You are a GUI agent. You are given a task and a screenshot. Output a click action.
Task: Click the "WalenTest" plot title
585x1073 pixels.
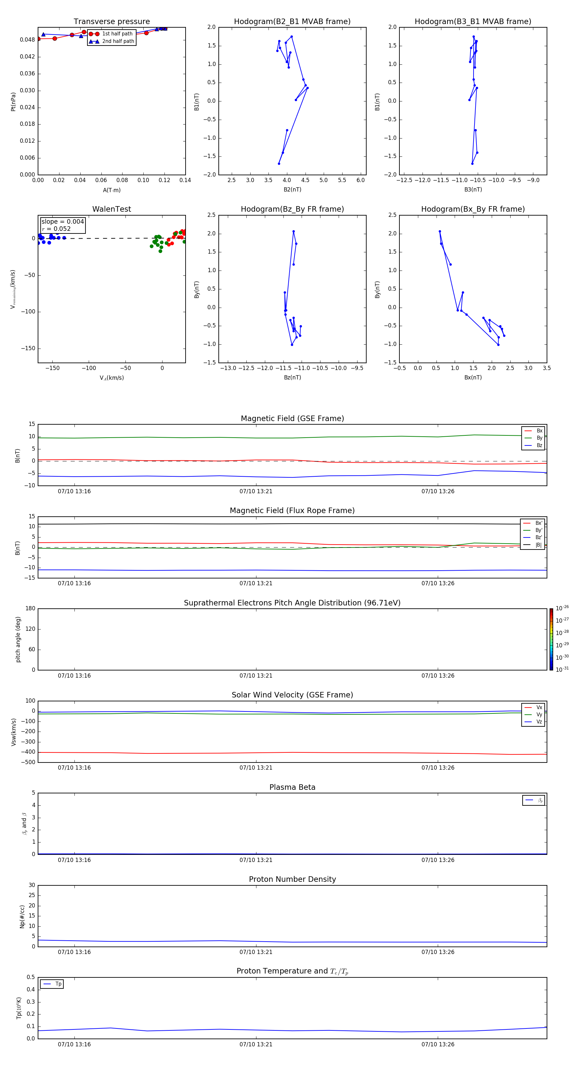pyautogui.click(x=111, y=209)
